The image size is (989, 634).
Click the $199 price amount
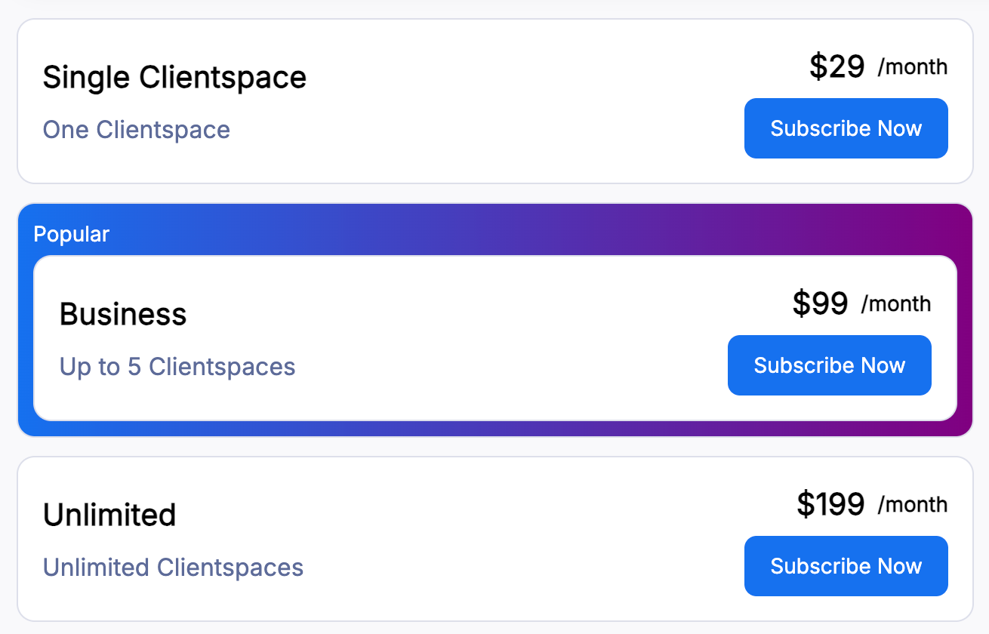click(x=830, y=504)
